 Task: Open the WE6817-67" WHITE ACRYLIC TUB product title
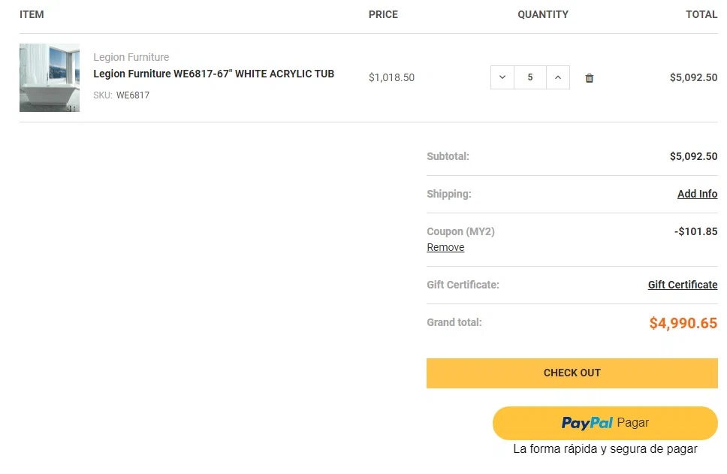tap(214, 74)
